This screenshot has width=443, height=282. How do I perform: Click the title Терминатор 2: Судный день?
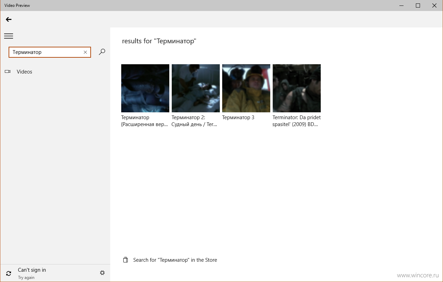pyautogui.click(x=195, y=121)
